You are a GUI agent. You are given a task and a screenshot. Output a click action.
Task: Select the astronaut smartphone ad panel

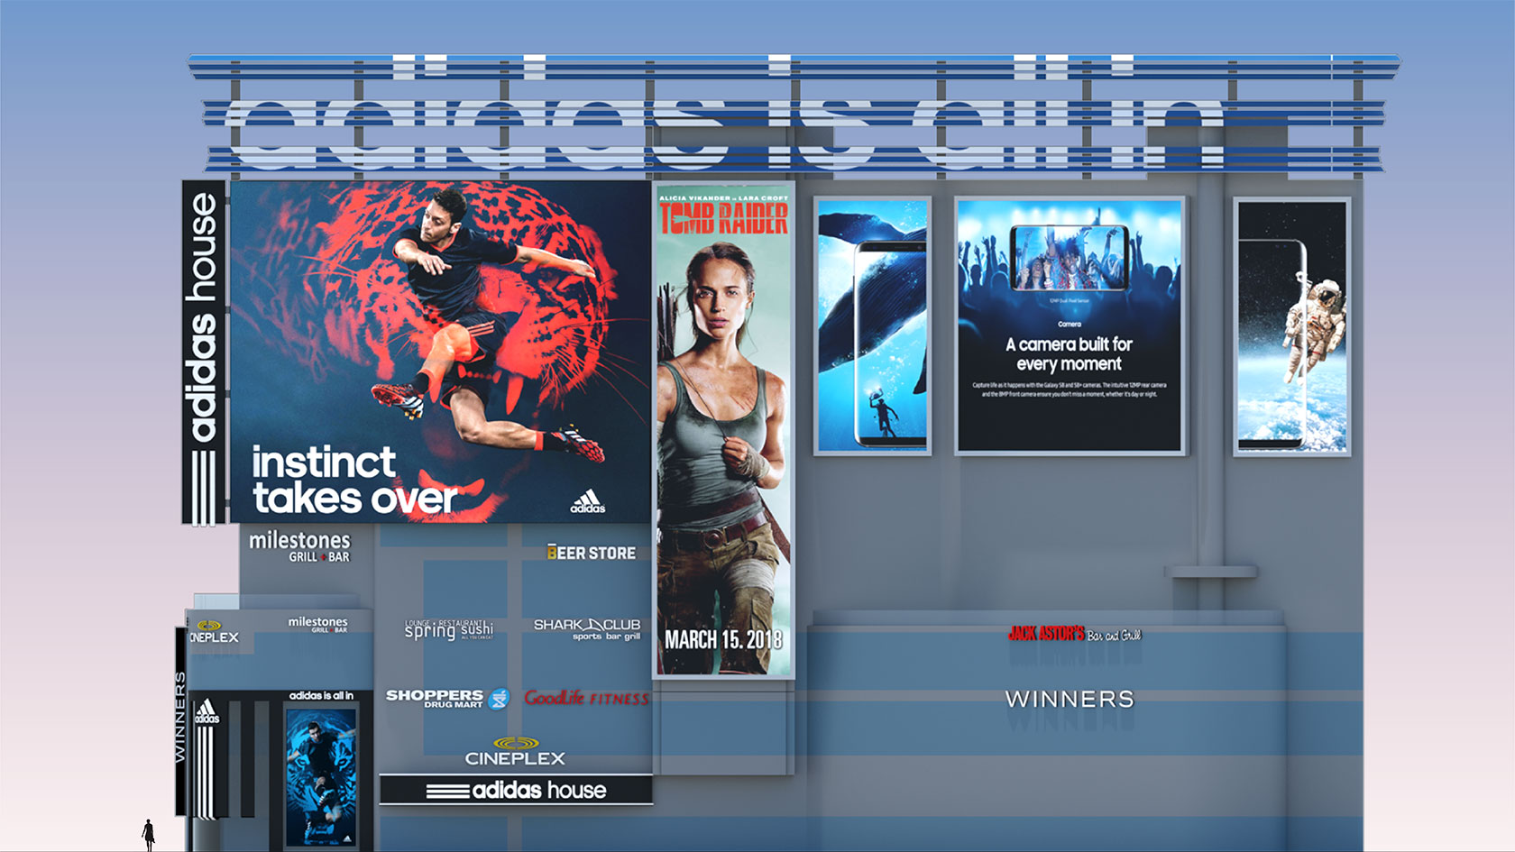tap(1291, 325)
